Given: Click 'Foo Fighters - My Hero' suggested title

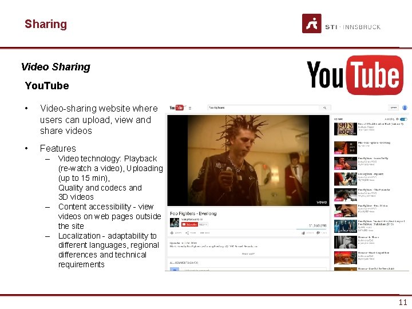Looking at the screenshot, I should click(x=370, y=174).
